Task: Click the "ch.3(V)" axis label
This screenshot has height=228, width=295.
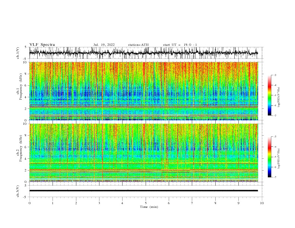Action: (x=18, y=191)
